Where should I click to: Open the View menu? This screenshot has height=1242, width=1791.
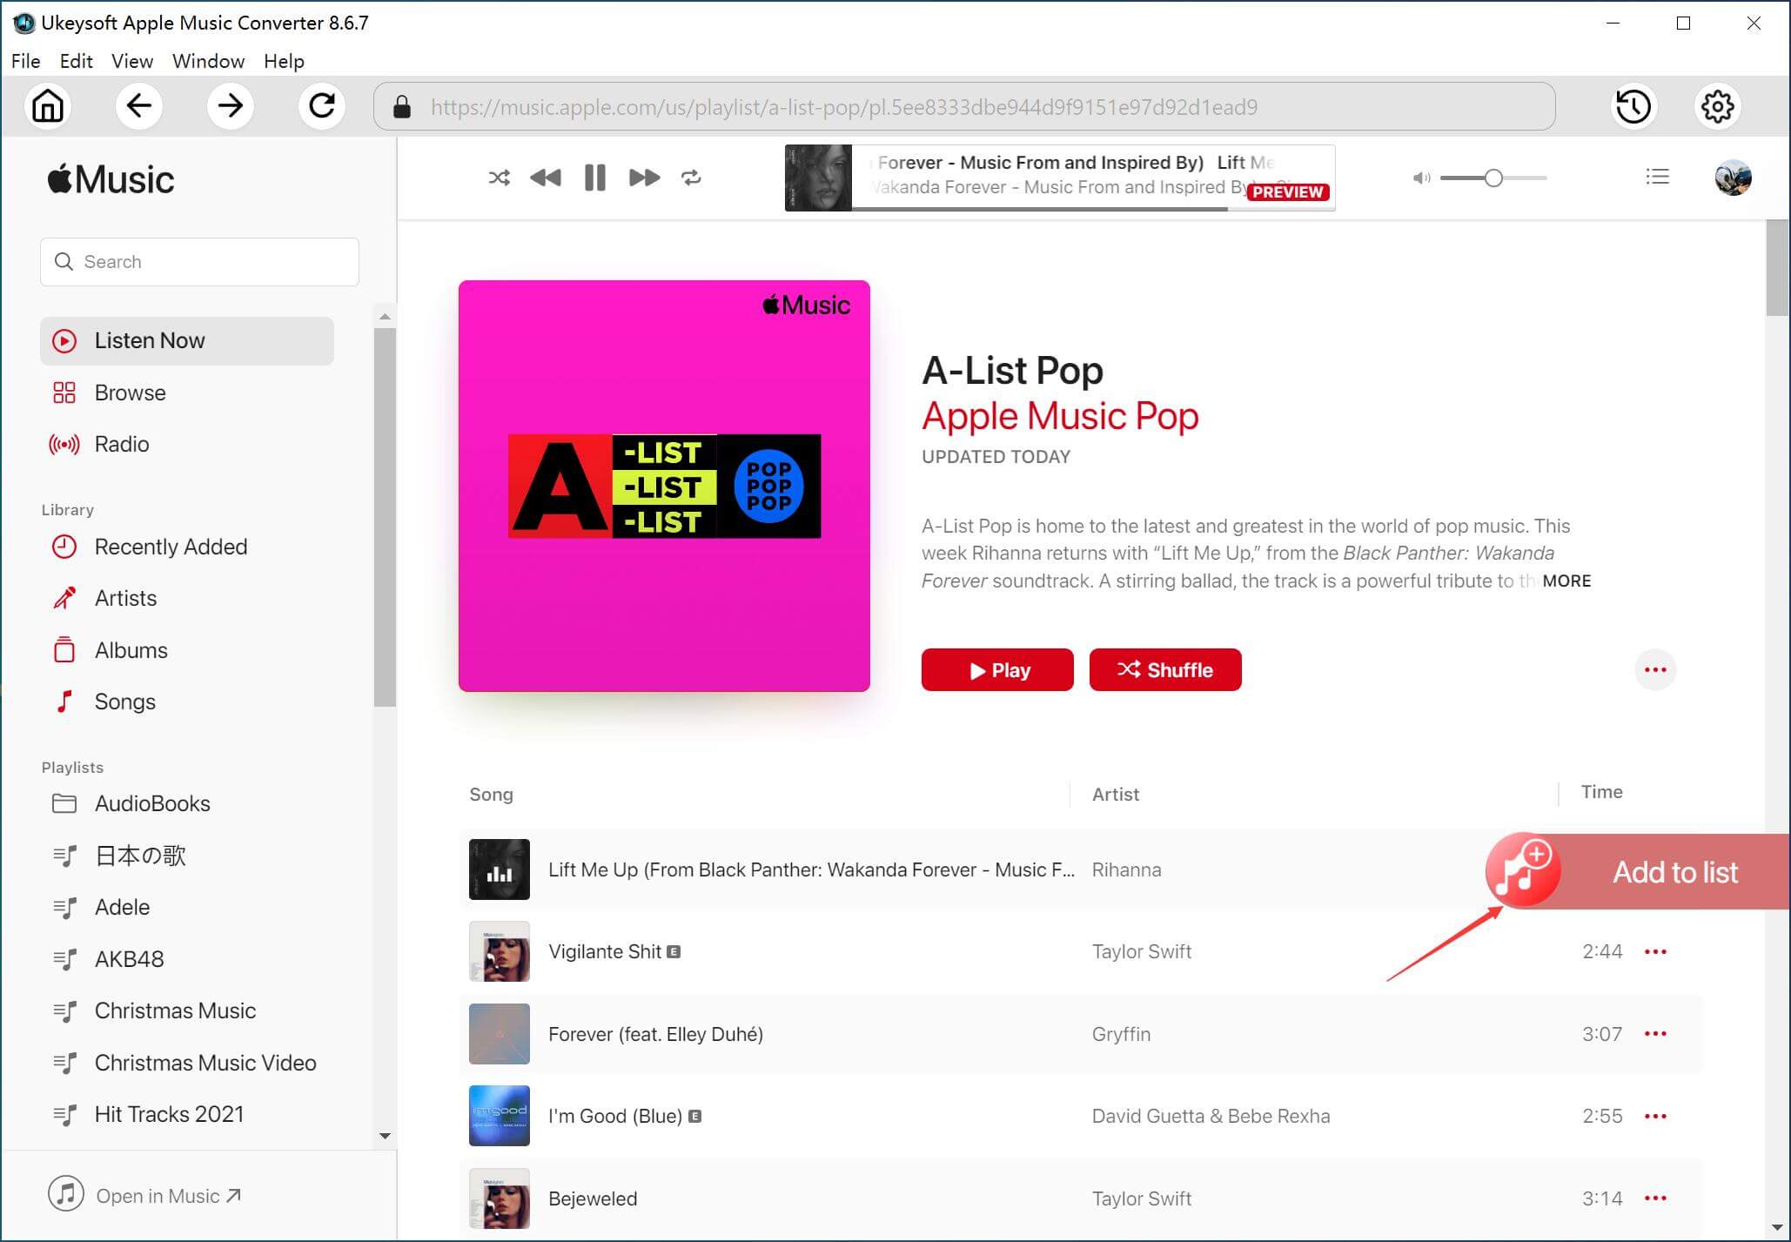[x=130, y=60]
